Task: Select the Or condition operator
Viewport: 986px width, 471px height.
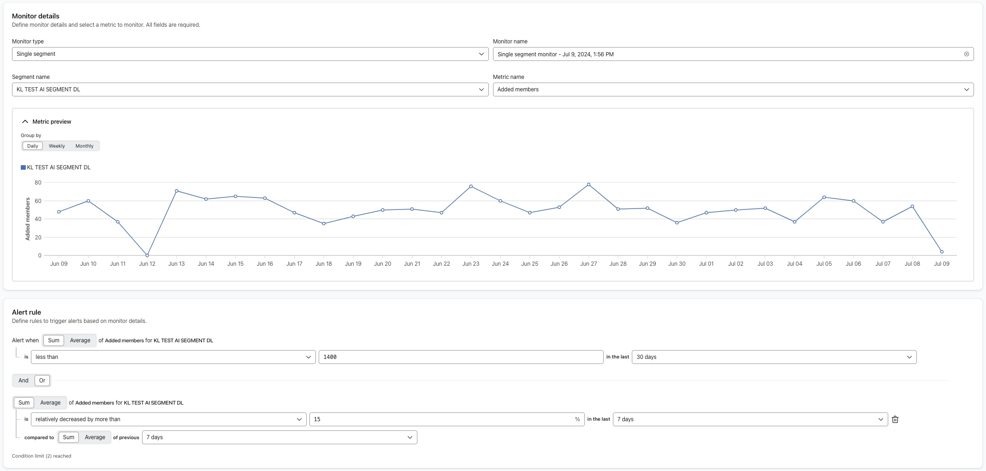Action: click(x=42, y=380)
